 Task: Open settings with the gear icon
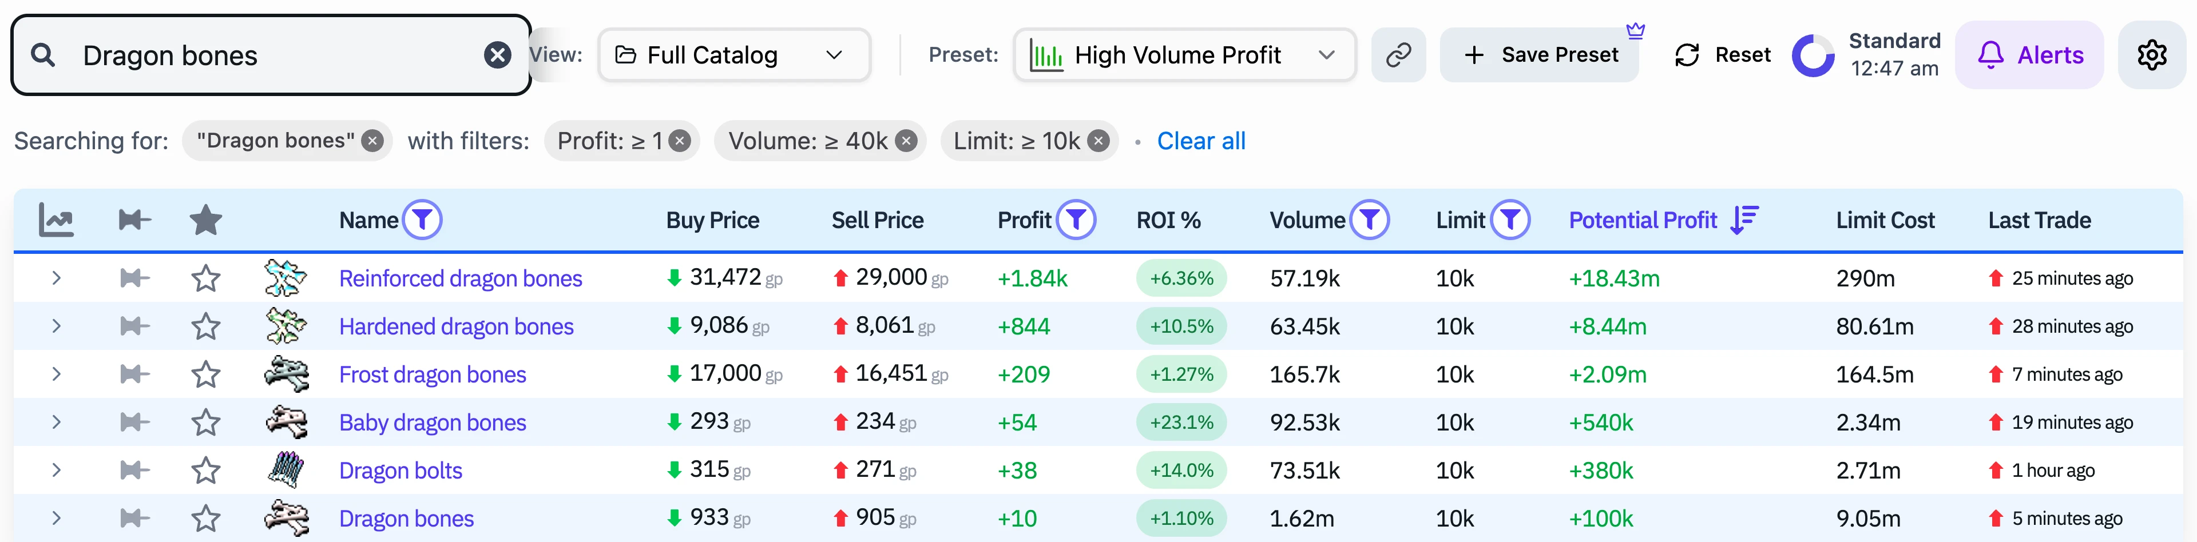2152,55
